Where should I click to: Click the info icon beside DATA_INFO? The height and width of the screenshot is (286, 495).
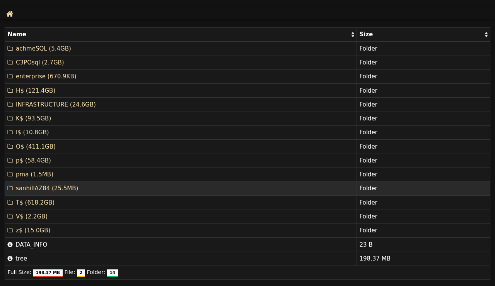coord(10,245)
